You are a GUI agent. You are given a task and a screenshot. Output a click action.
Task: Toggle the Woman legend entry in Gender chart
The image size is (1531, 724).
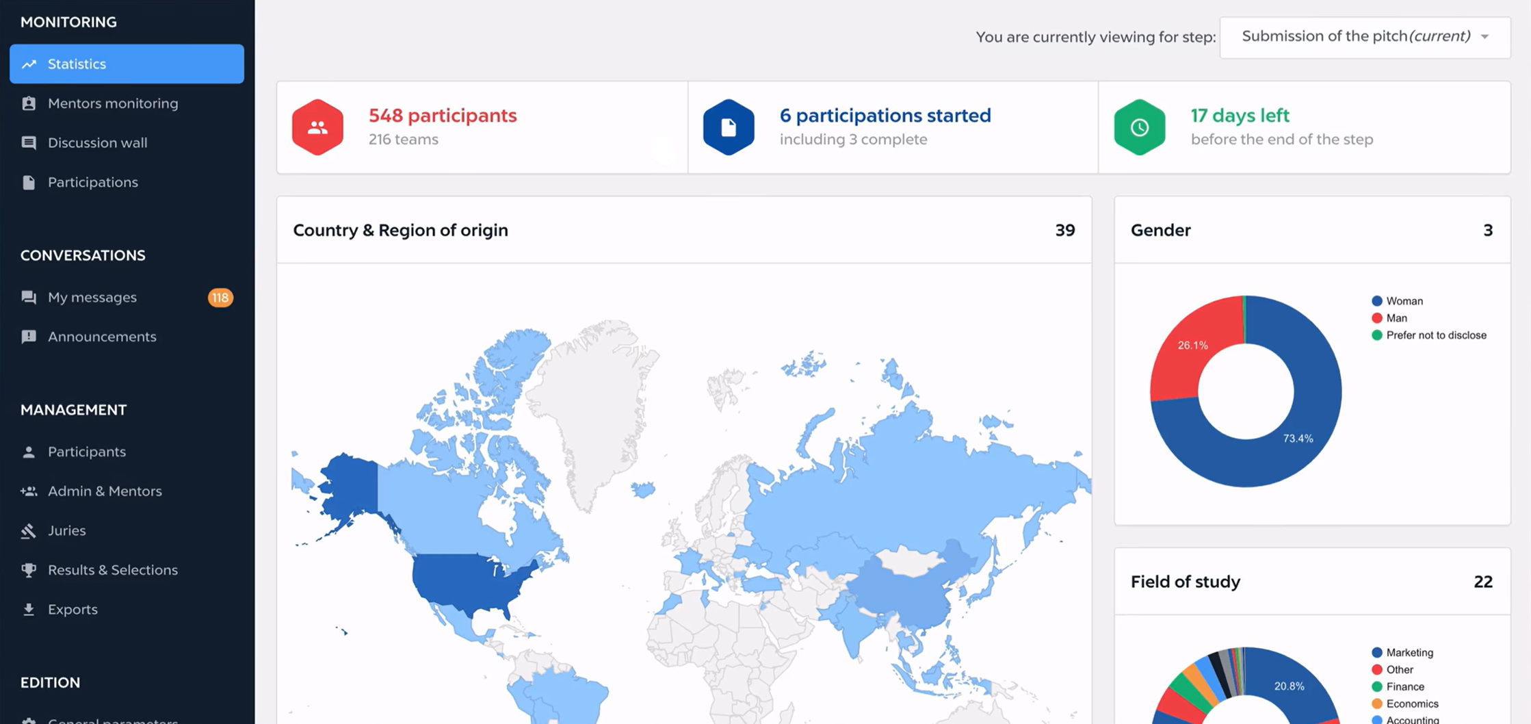tap(1404, 301)
